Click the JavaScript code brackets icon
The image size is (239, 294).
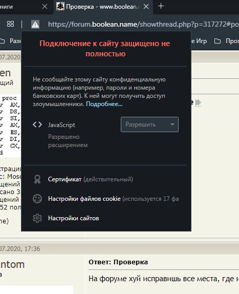37,124
